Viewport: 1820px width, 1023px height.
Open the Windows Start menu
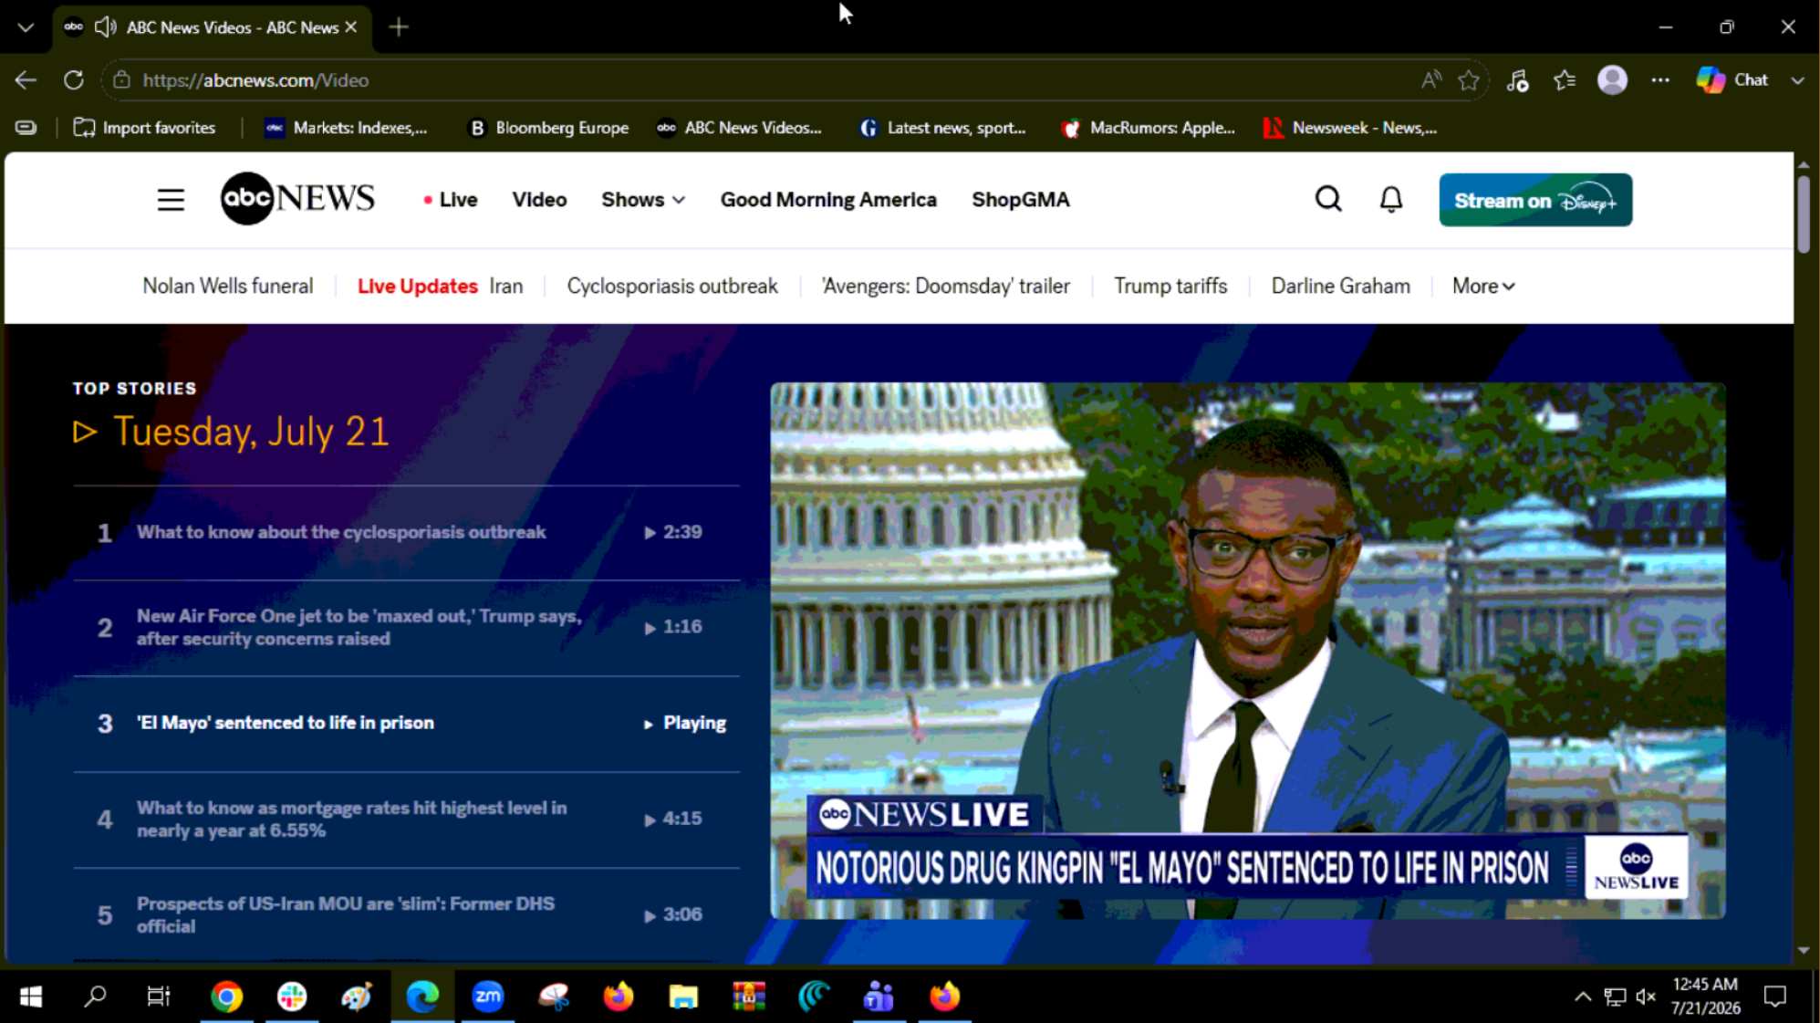(31, 997)
